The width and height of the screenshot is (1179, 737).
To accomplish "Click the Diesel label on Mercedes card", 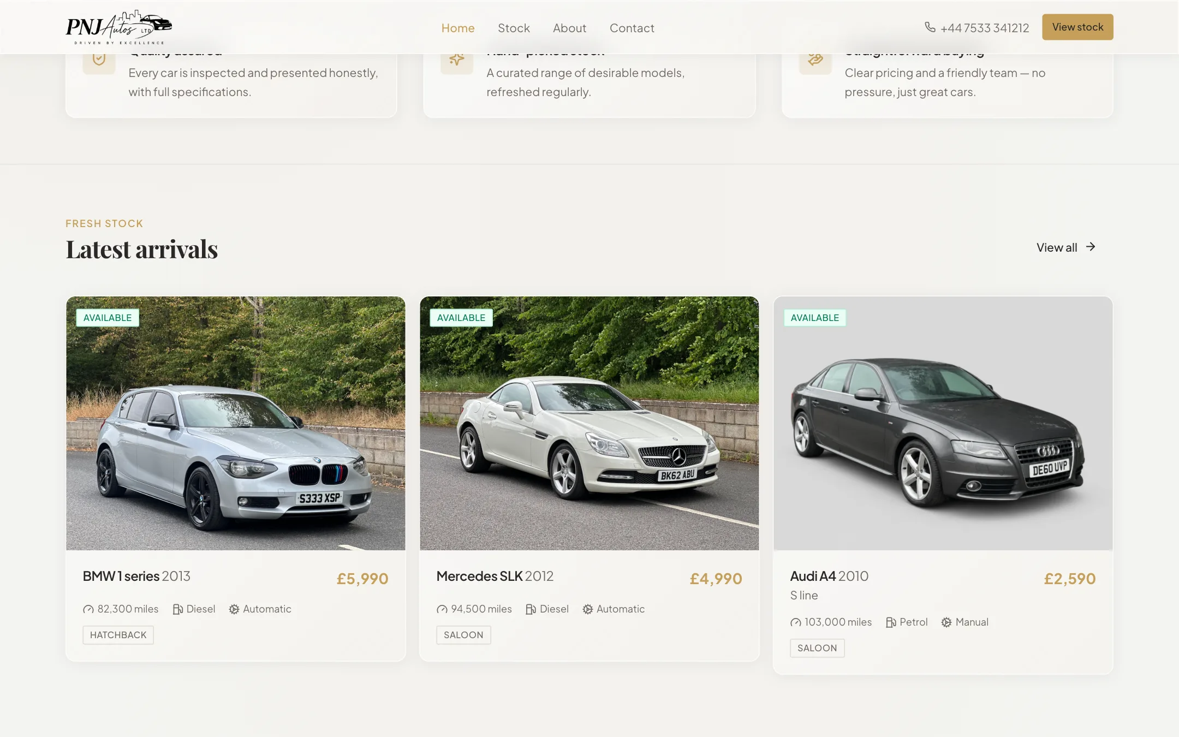I will 554,609.
